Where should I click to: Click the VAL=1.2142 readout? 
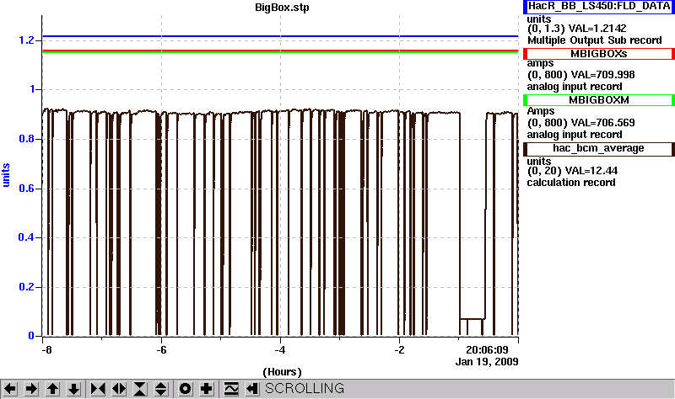[x=597, y=29]
